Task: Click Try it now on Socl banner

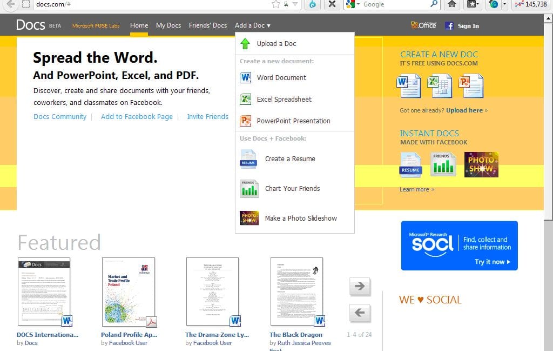Action: pos(493,262)
